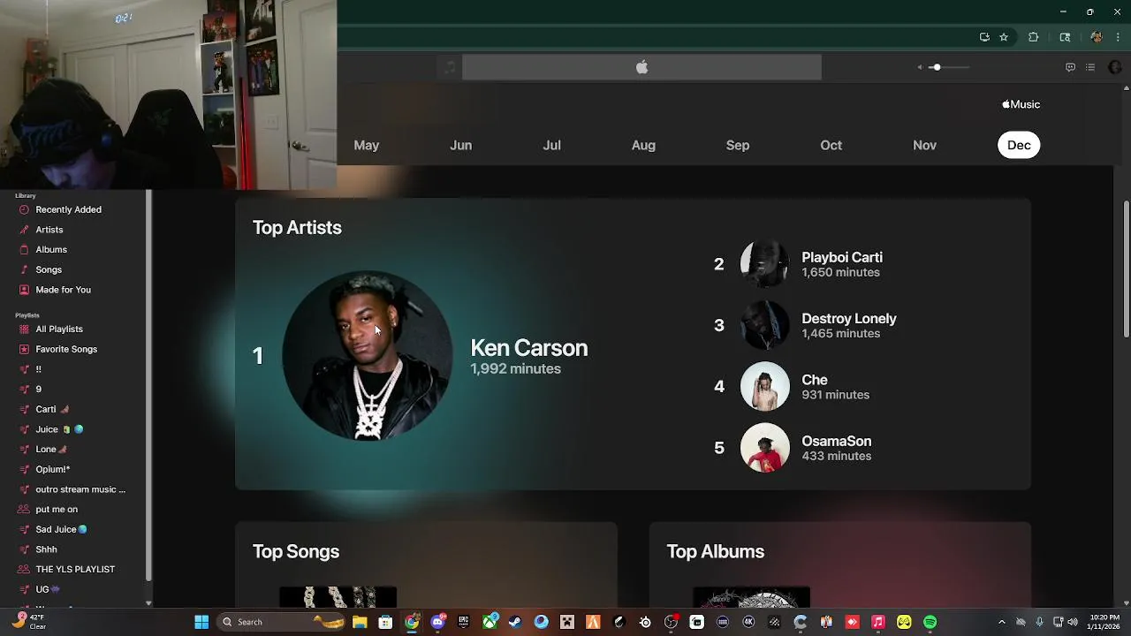Screen dimensions: 1131x636
Task: Click the Apple logo in the player display
Action: tap(642, 67)
